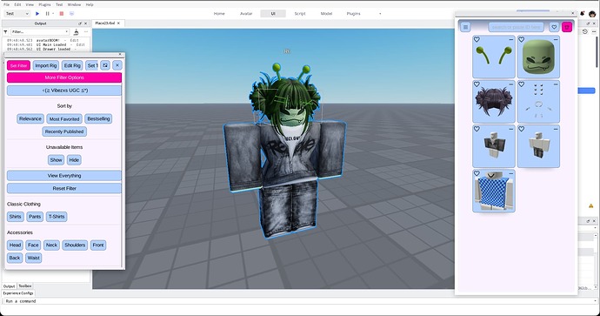Switch to the Avatar ribbon tab

click(x=246, y=13)
